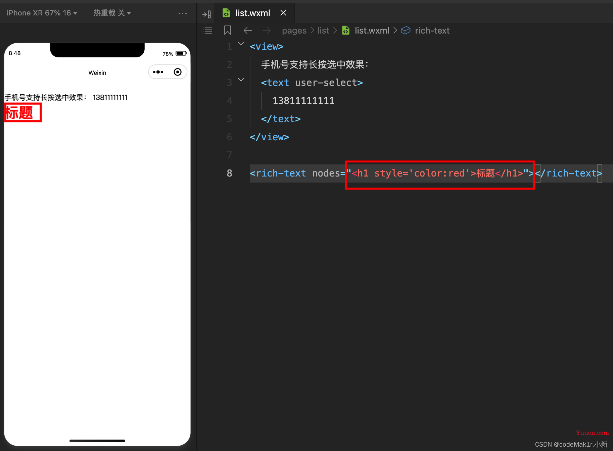Click the 手机号支持长按选中效果 text on line 2
Image resolution: width=613 pixels, height=451 pixels.
[x=315, y=64]
